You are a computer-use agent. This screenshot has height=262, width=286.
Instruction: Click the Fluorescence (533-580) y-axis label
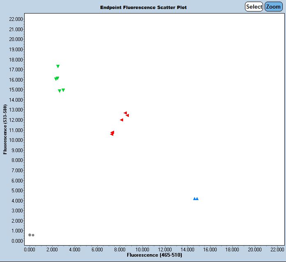click(x=5, y=129)
